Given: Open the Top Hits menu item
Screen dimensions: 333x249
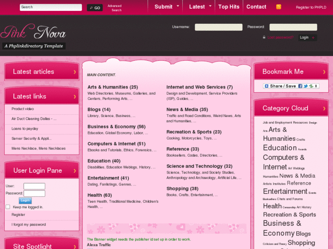Looking at the screenshot, I should (x=229, y=7).
